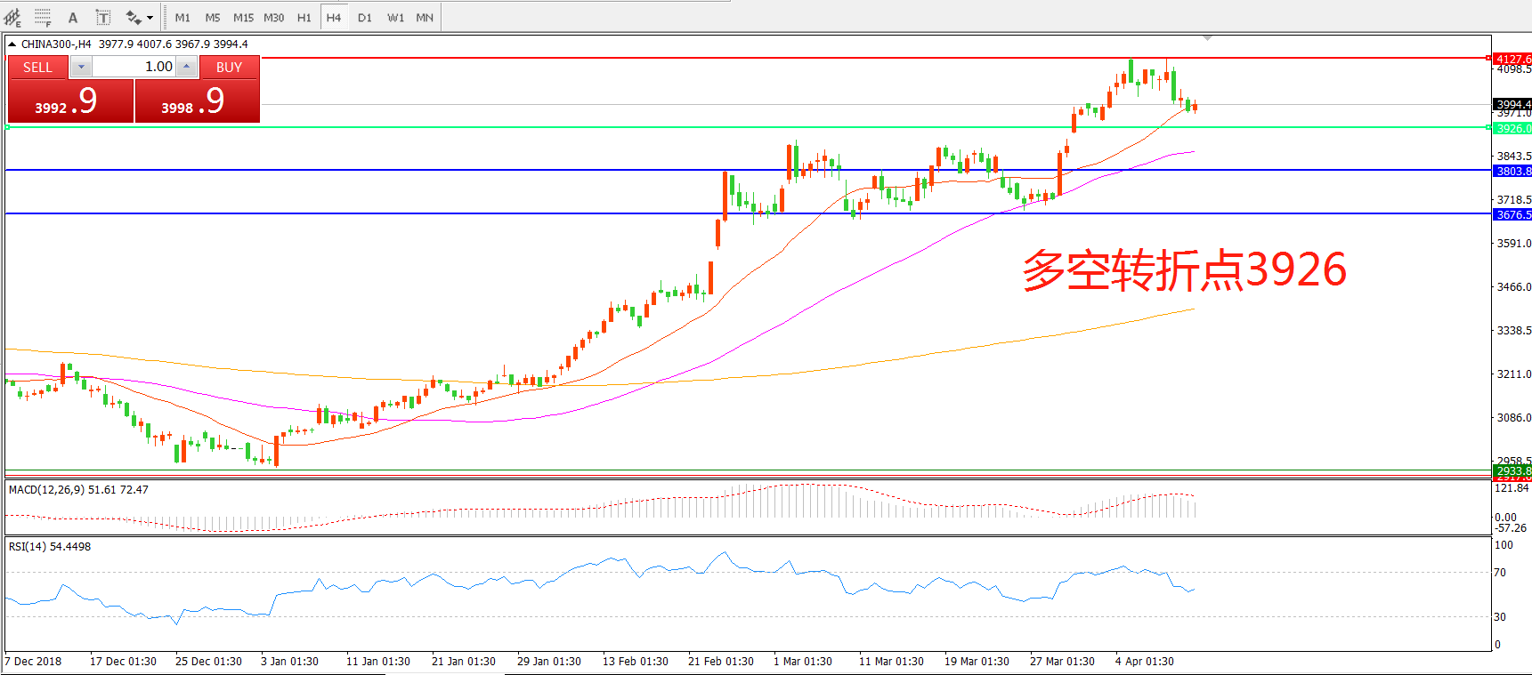Open the arrows tool dropdown arrow
Image resolution: width=1532 pixels, height=675 pixels.
click(x=150, y=17)
